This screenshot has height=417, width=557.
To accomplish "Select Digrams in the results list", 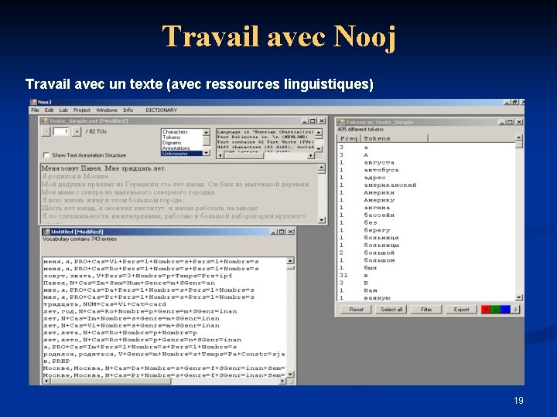I will click(x=172, y=143).
